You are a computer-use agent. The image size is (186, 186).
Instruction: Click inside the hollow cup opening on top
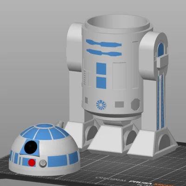(117, 22)
